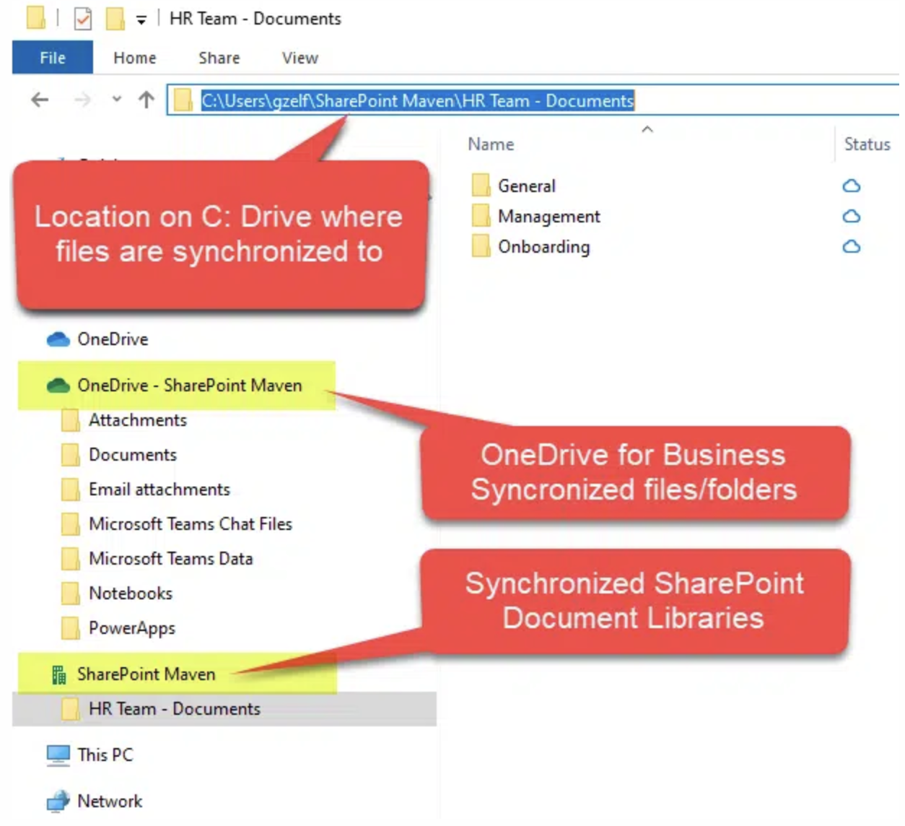Open the File ribbon tab

coord(52,58)
